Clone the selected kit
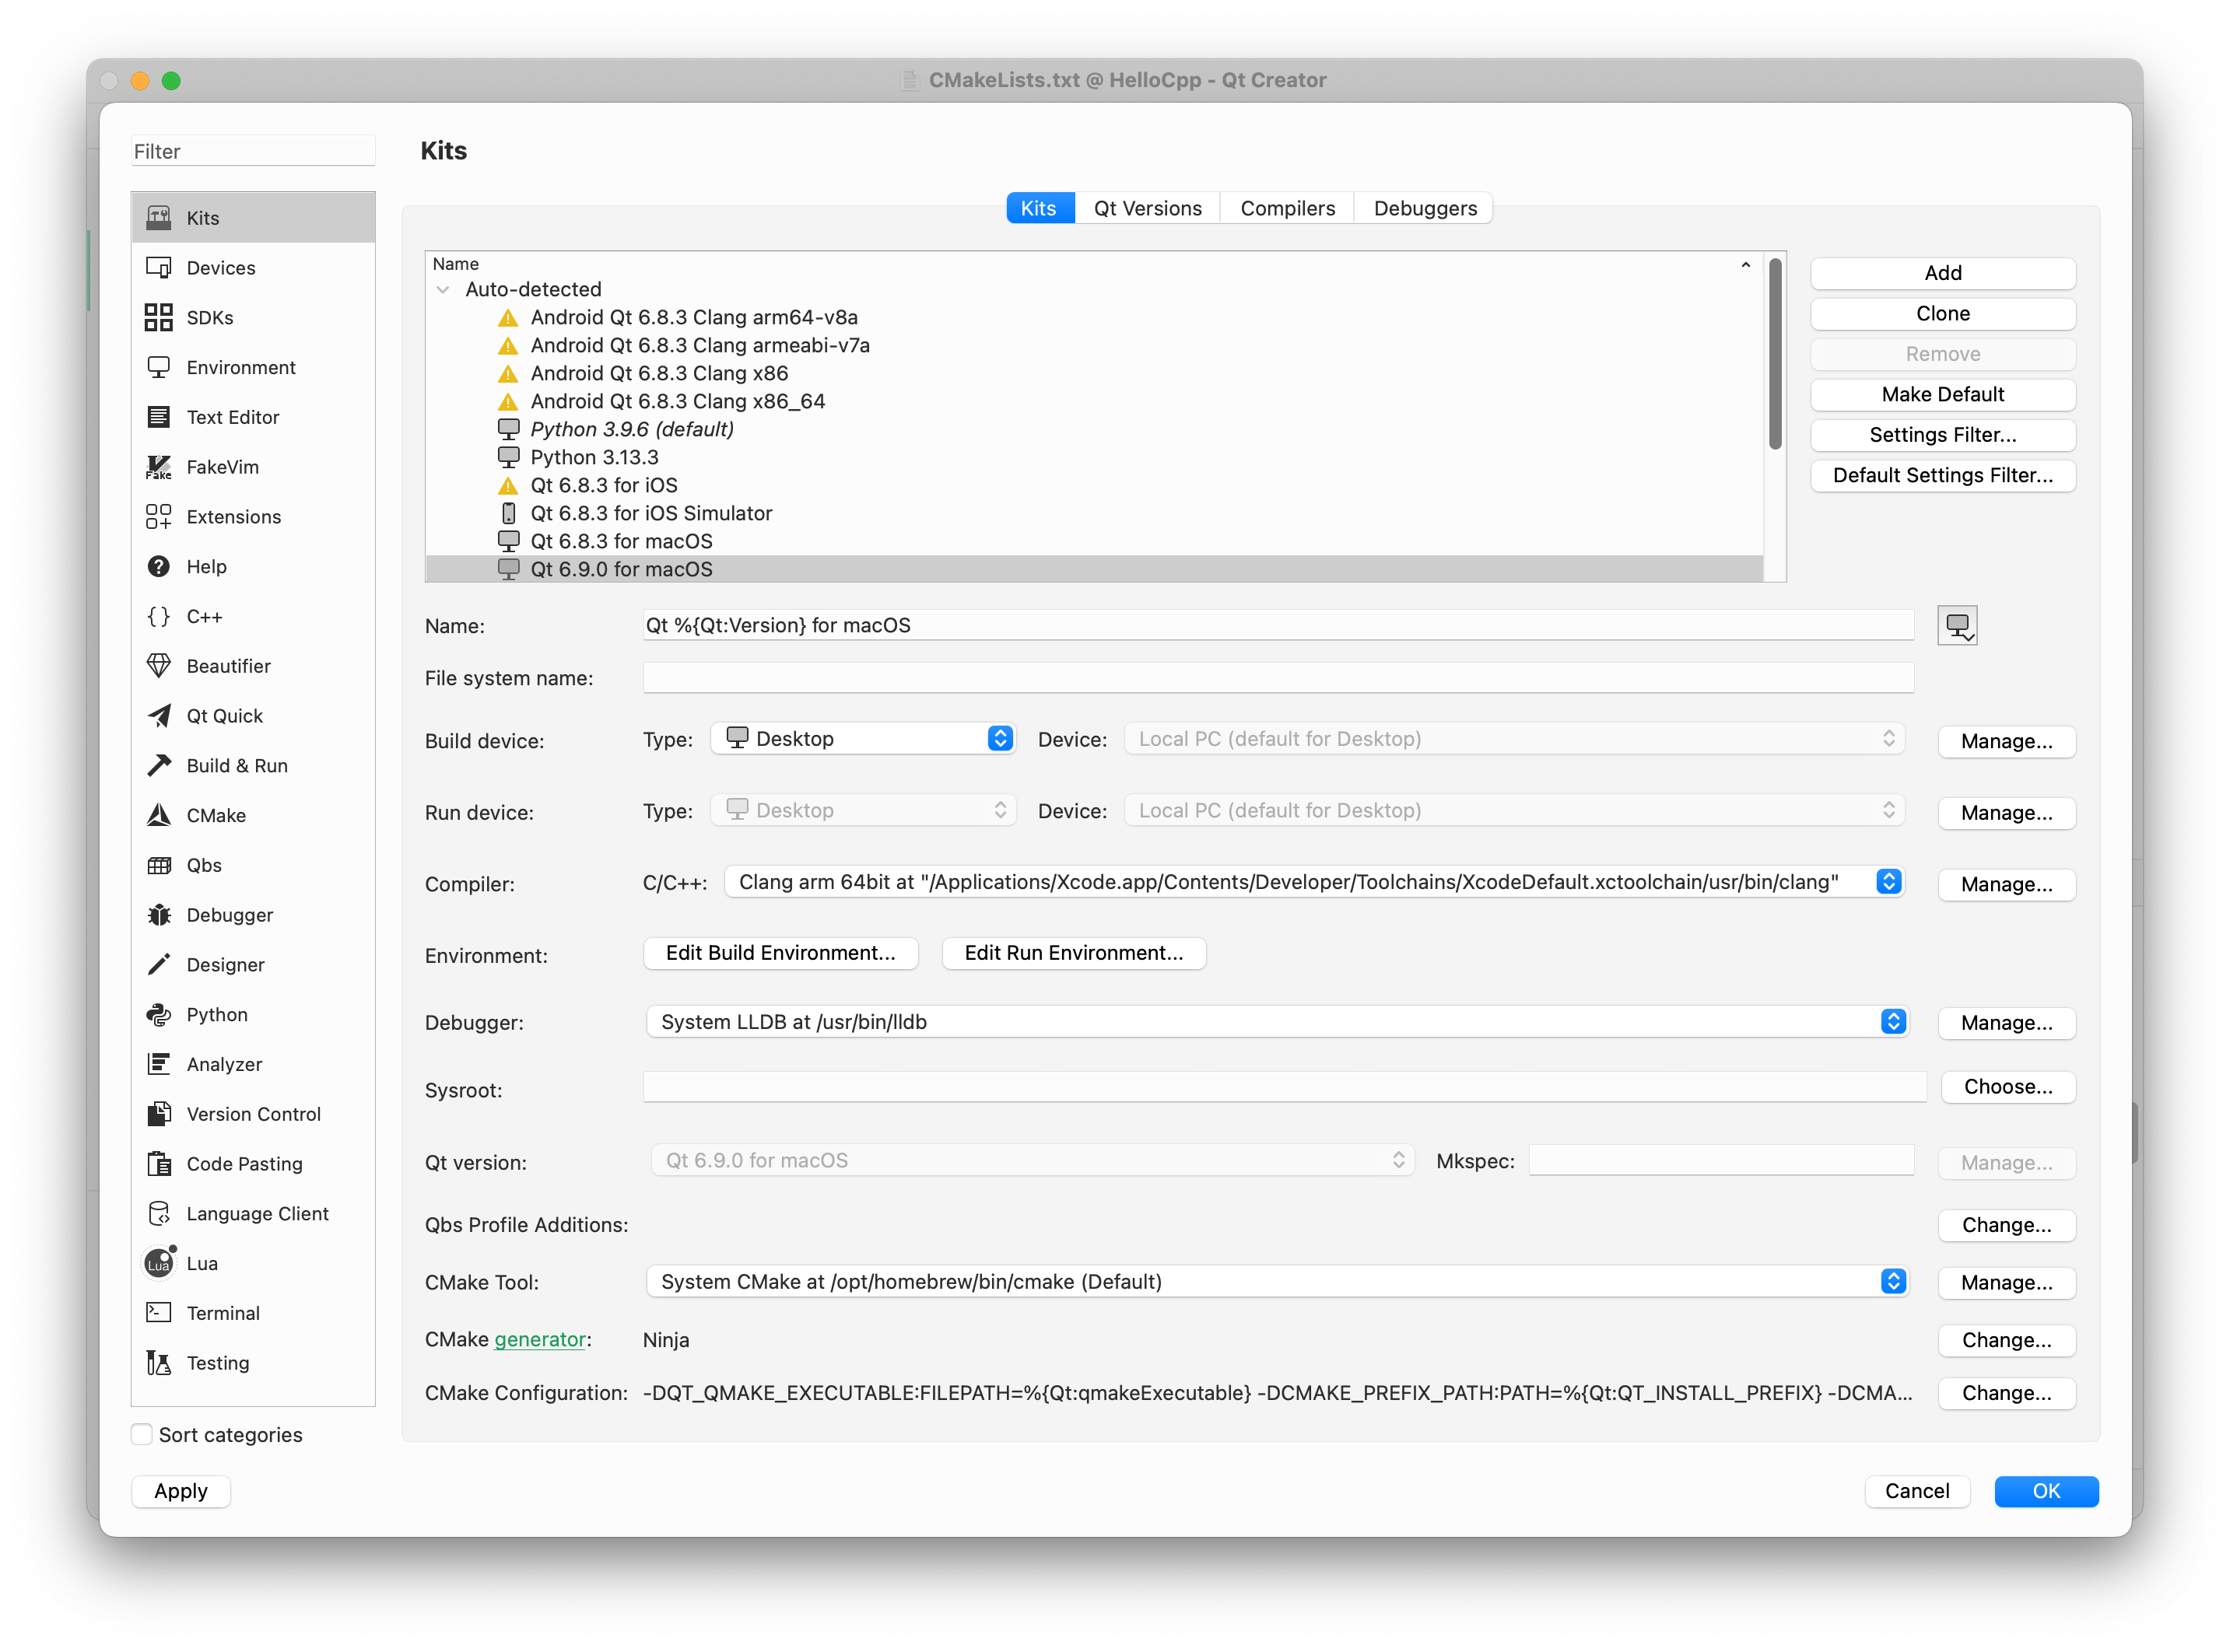Image resolution: width=2230 pixels, height=1652 pixels. [x=1943, y=314]
